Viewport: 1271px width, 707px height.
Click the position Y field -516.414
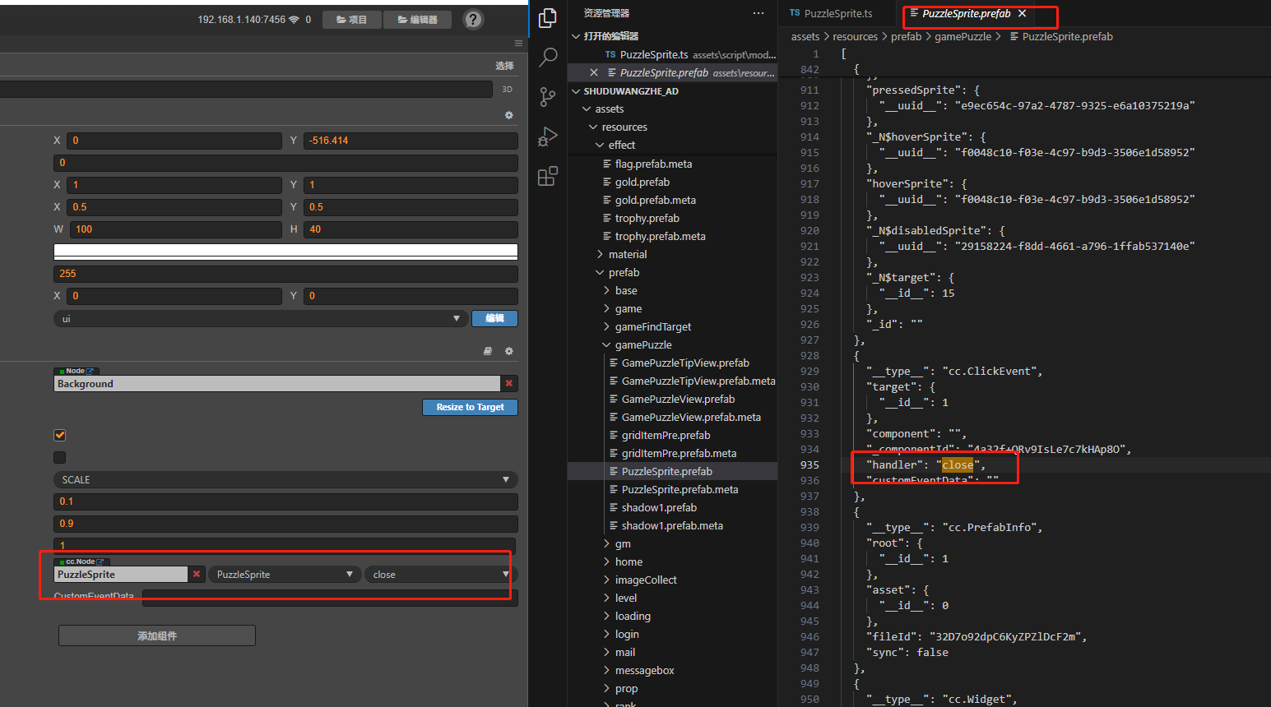point(411,141)
